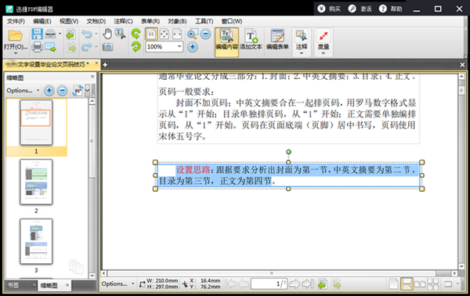Close the 文字设置毕业论文页码技巧 document tab
Image resolution: width=470 pixels, height=296 pixels.
tap(96, 63)
